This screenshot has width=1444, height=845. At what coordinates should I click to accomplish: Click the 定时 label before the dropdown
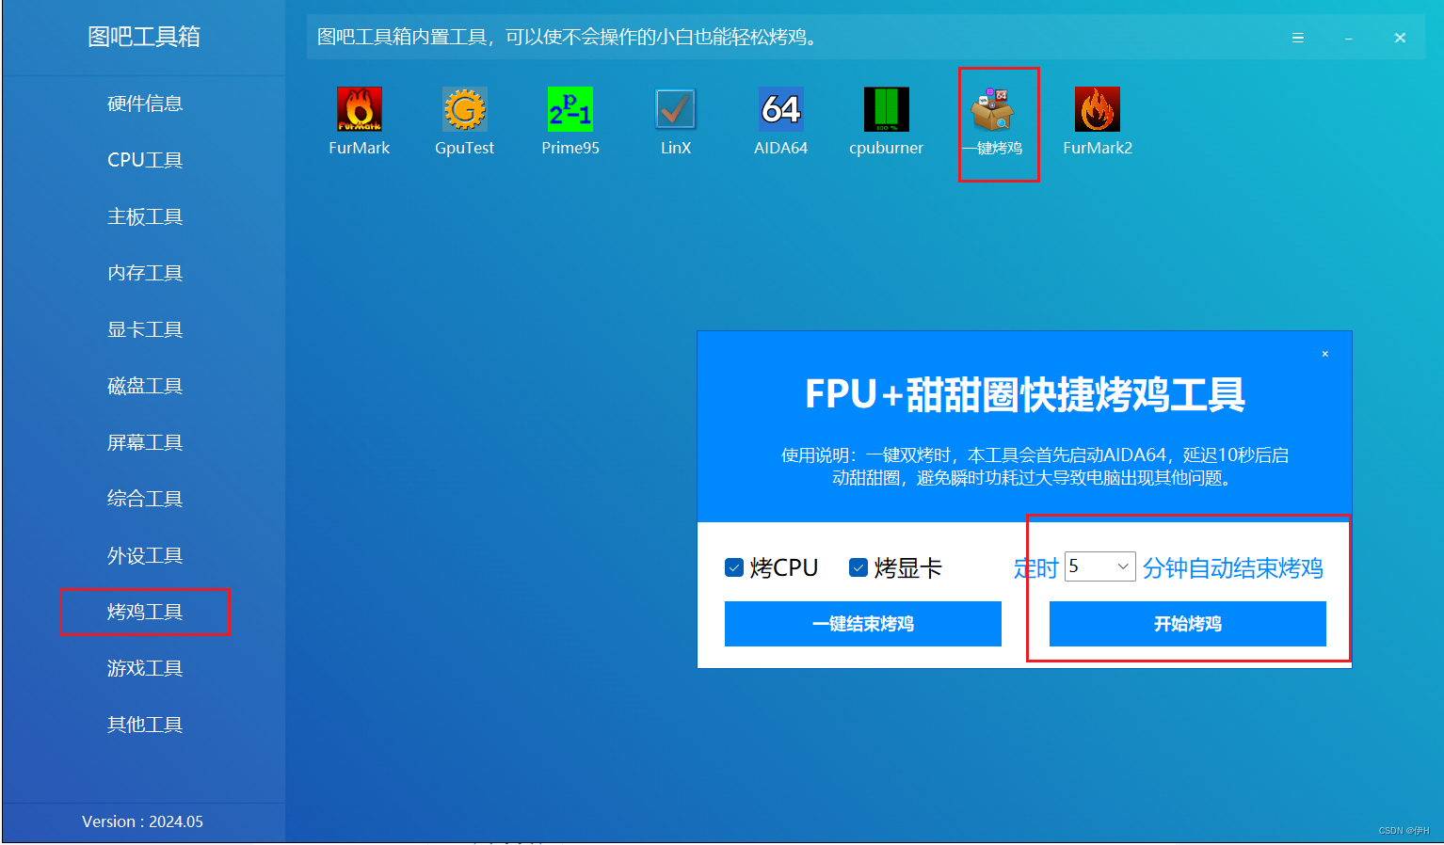point(1036,567)
